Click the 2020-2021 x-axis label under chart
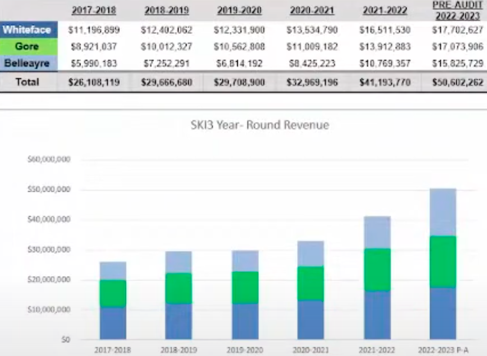 311,350
